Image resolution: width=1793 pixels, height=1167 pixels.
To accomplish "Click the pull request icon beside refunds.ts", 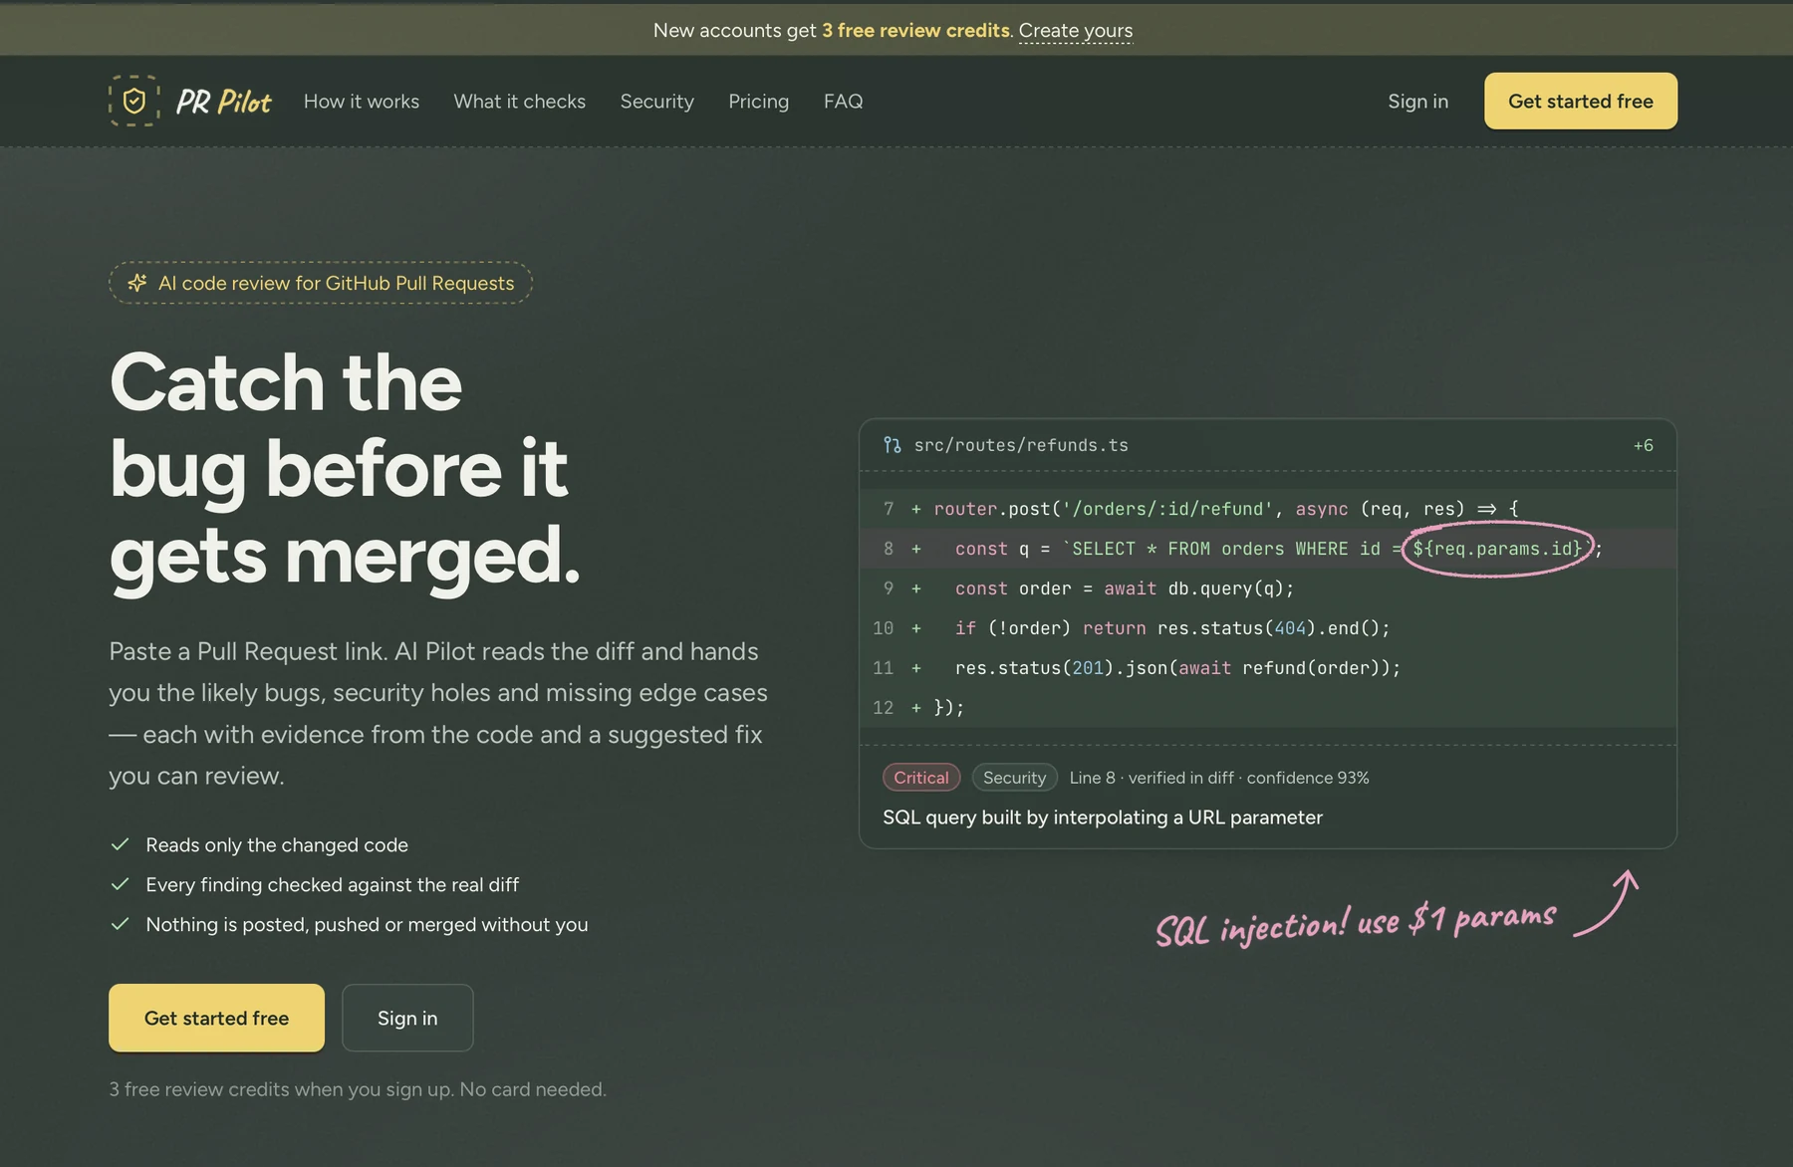I will pyautogui.click(x=893, y=445).
